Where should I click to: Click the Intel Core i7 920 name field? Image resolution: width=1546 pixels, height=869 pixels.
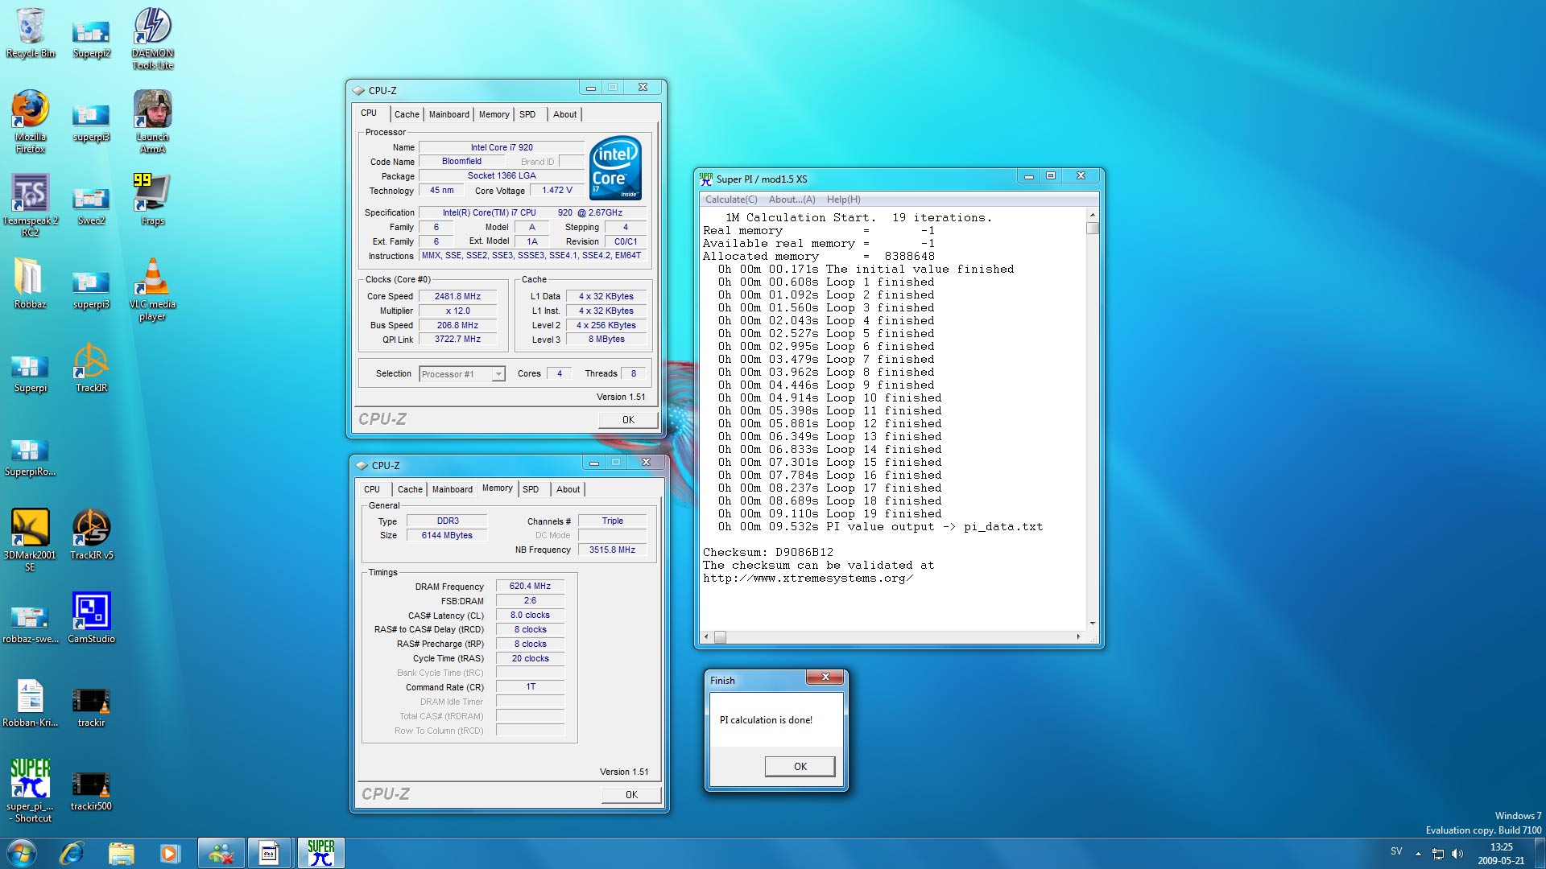pyautogui.click(x=502, y=147)
